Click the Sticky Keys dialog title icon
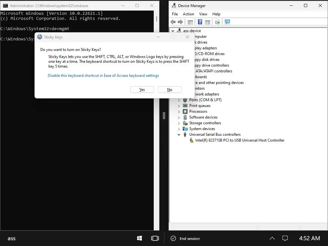This screenshot has width=328, height=246. click(x=39, y=37)
